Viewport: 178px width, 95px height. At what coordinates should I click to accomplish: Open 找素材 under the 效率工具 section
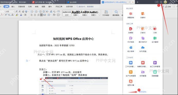click(x=143, y=30)
